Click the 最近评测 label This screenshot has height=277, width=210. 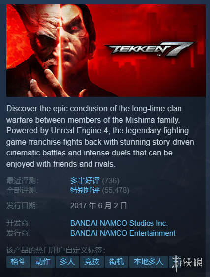(x=23, y=181)
